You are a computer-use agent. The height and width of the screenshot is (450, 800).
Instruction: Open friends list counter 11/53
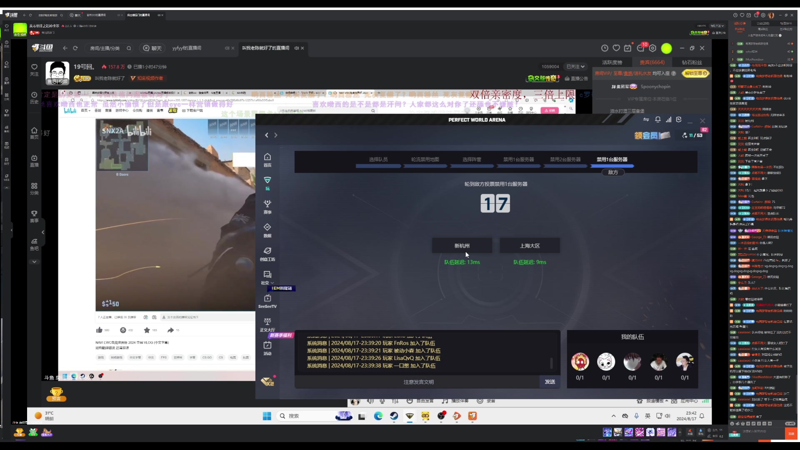[x=692, y=135]
